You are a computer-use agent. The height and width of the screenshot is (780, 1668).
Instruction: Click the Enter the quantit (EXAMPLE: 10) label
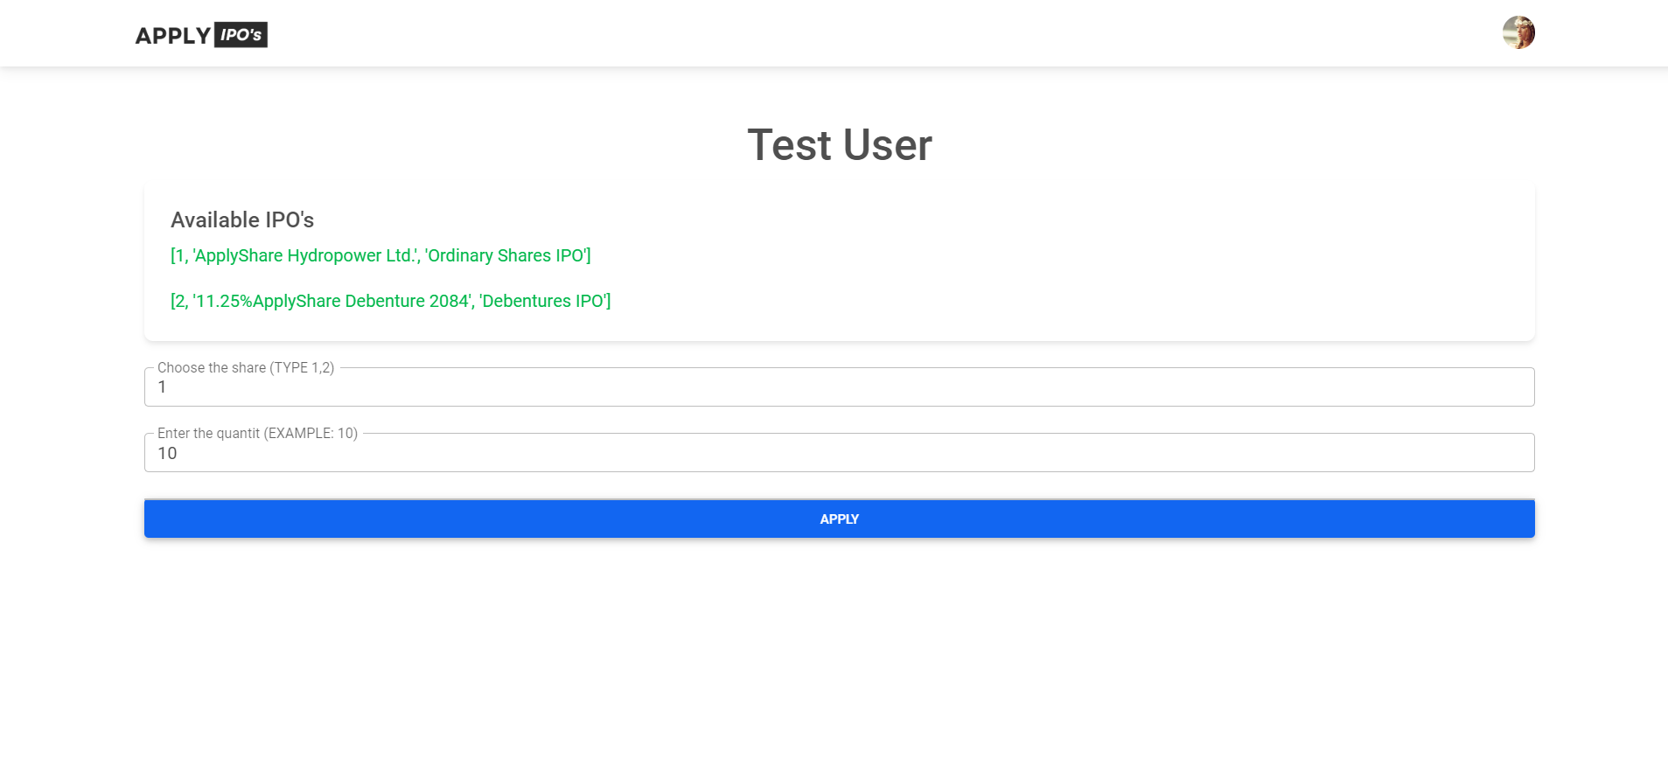tap(257, 432)
